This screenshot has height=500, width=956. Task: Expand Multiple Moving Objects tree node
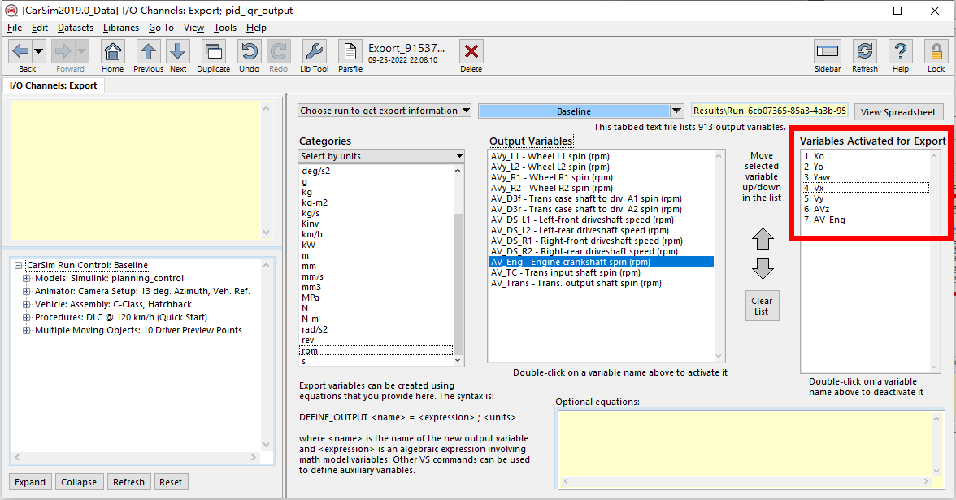coord(26,330)
